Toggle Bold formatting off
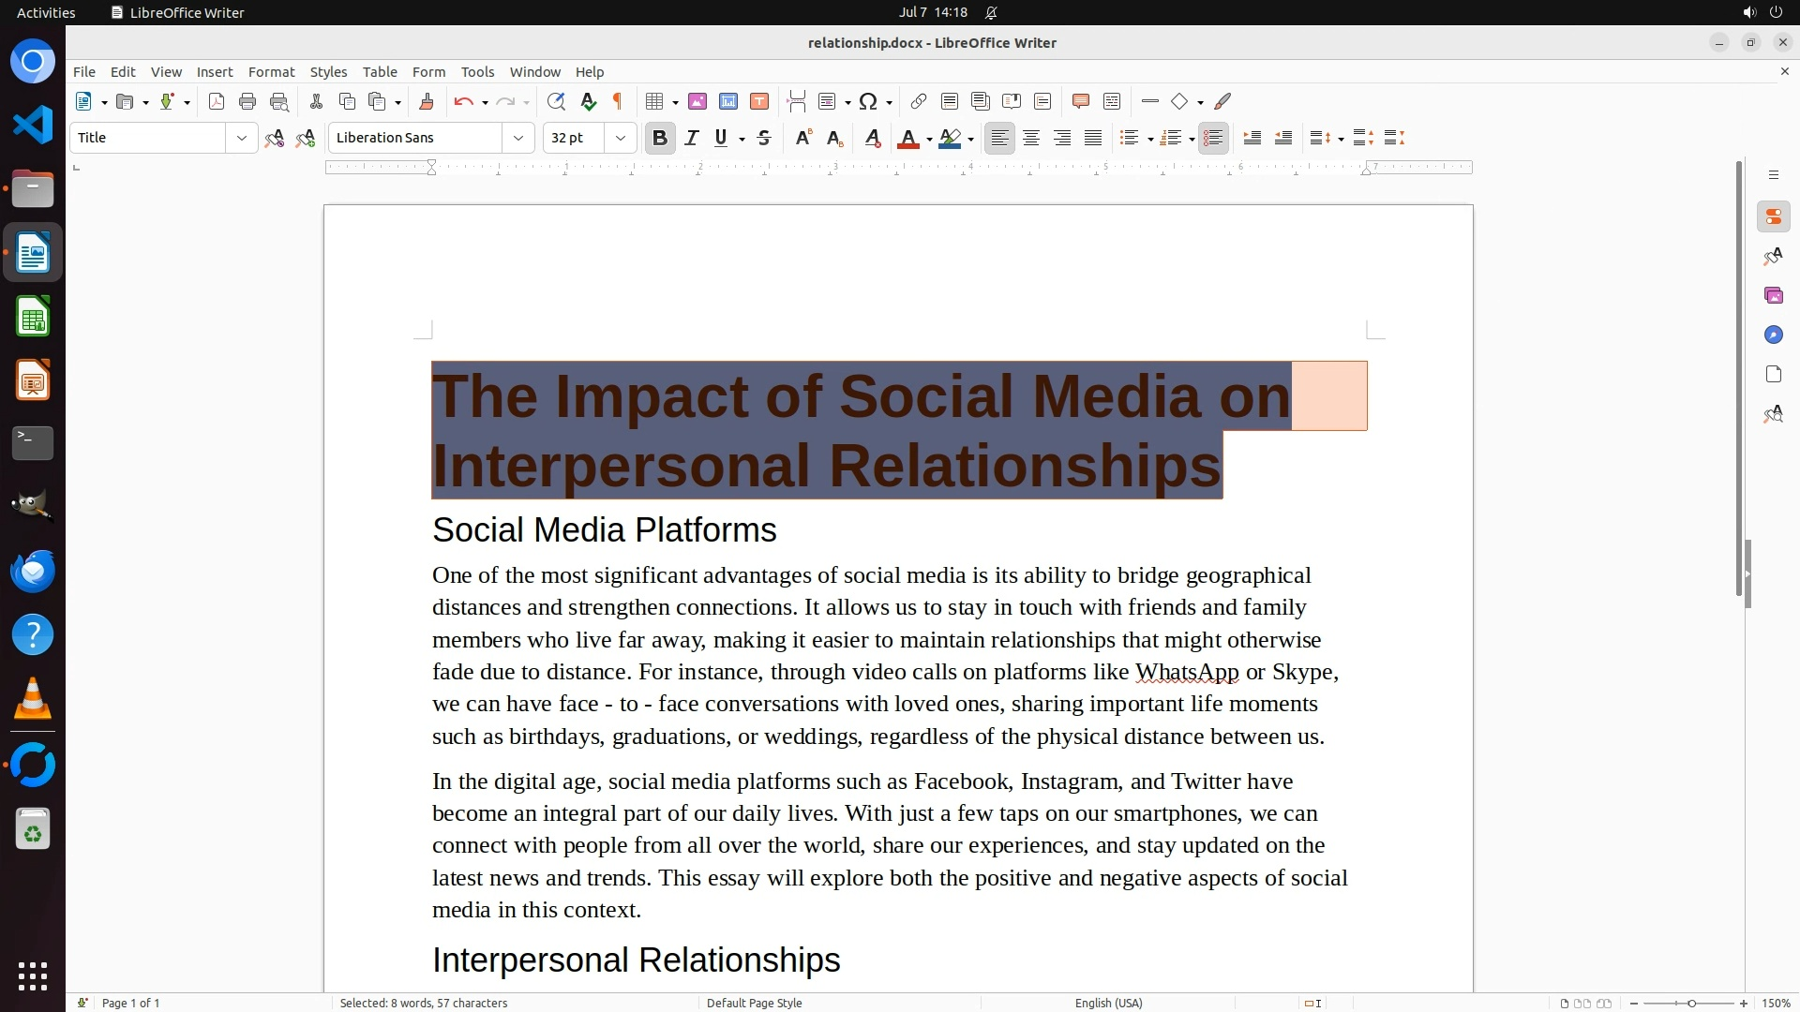1800x1012 pixels. tap(659, 138)
